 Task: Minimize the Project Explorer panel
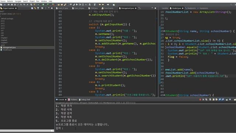49,8
